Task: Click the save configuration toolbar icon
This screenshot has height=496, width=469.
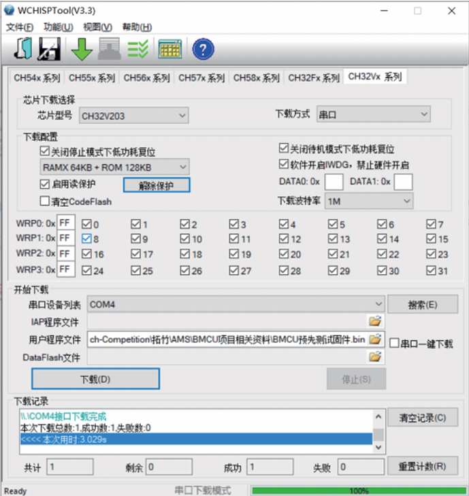Action: pyautogui.click(x=50, y=49)
